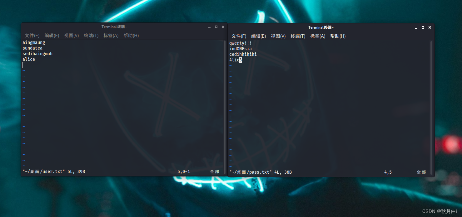Open the 文件(F) menu in the pass.txt terminal
This screenshot has width=462, height=217.
238,36
